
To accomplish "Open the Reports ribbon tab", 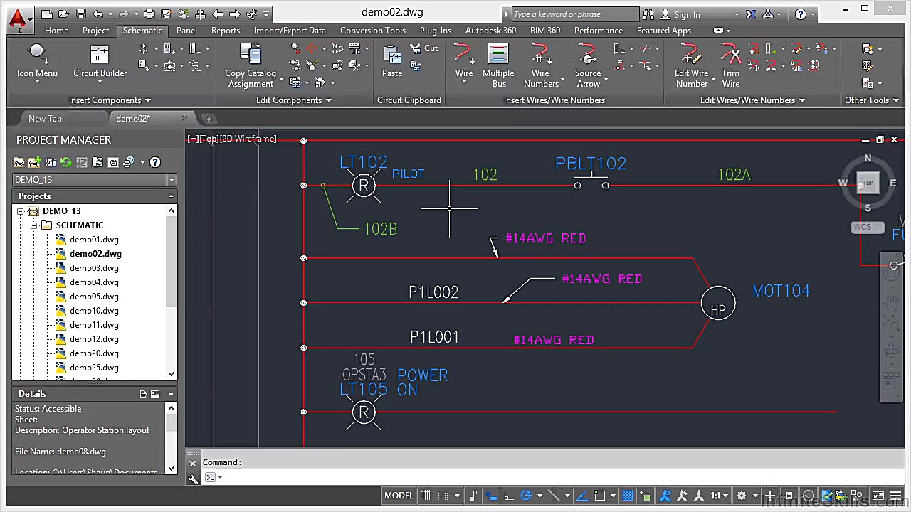I will 225,31.
